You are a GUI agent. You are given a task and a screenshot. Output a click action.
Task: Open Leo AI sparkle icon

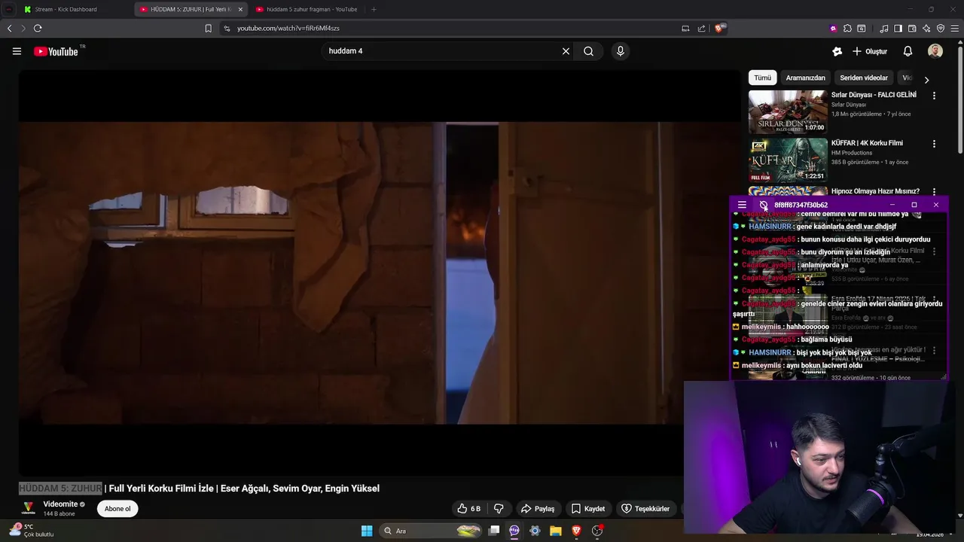926,29
